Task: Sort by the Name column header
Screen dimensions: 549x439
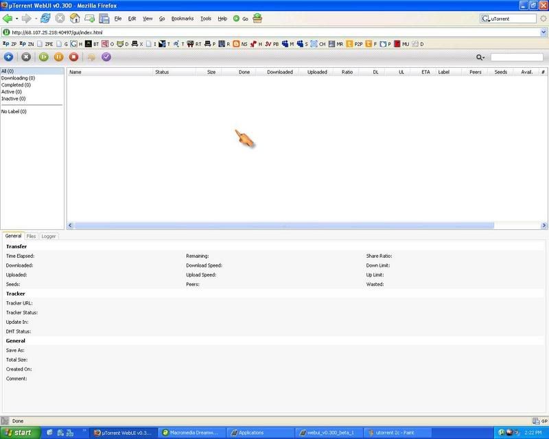Action: 110,72
